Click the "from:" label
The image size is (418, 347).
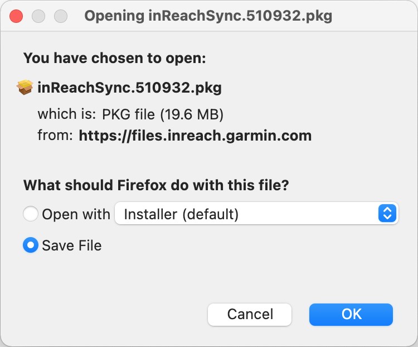pyautogui.click(x=55, y=135)
